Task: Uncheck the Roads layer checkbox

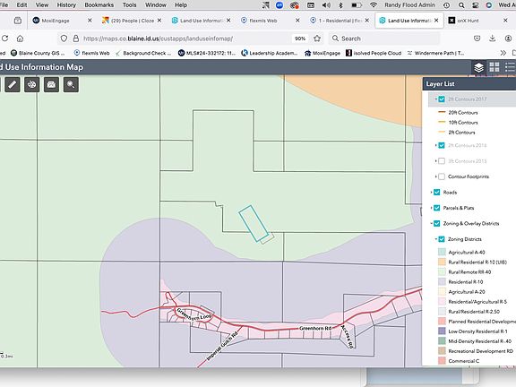Action: (x=436, y=193)
